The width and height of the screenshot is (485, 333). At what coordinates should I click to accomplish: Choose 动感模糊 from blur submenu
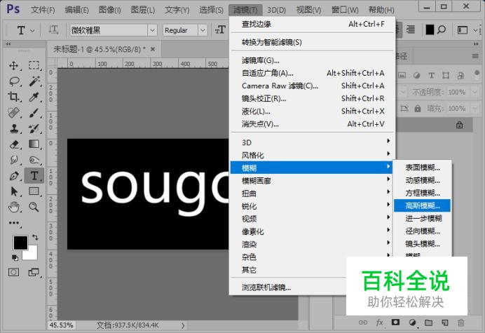pos(422,180)
